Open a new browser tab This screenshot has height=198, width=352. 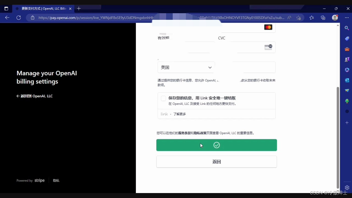click(79, 9)
